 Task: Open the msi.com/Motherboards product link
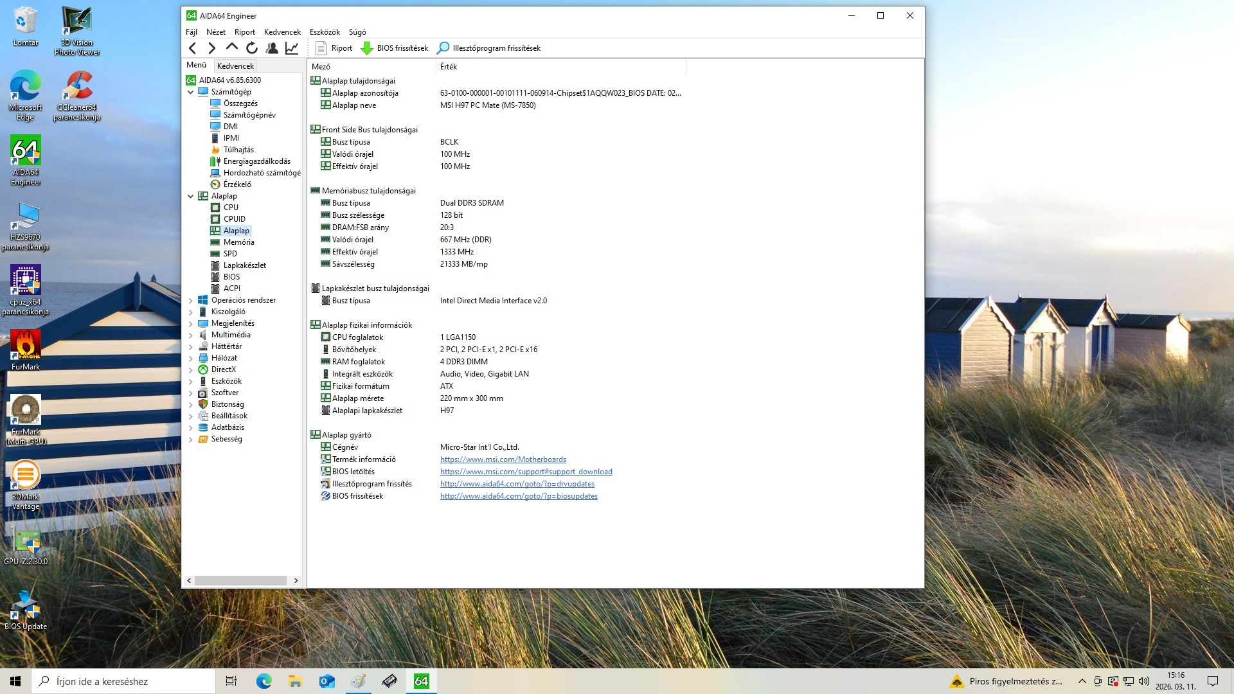[503, 459]
